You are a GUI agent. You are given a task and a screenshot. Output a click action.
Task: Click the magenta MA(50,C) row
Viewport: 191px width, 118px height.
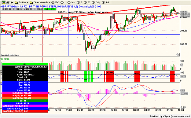click(25, 93)
